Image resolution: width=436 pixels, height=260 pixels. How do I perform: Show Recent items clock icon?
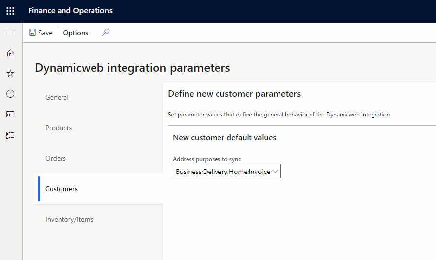click(10, 94)
